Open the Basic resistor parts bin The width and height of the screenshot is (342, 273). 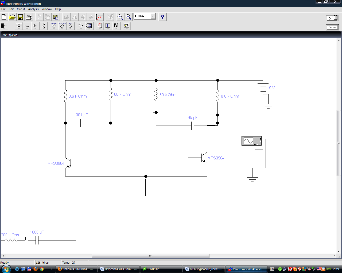pos(27,26)
